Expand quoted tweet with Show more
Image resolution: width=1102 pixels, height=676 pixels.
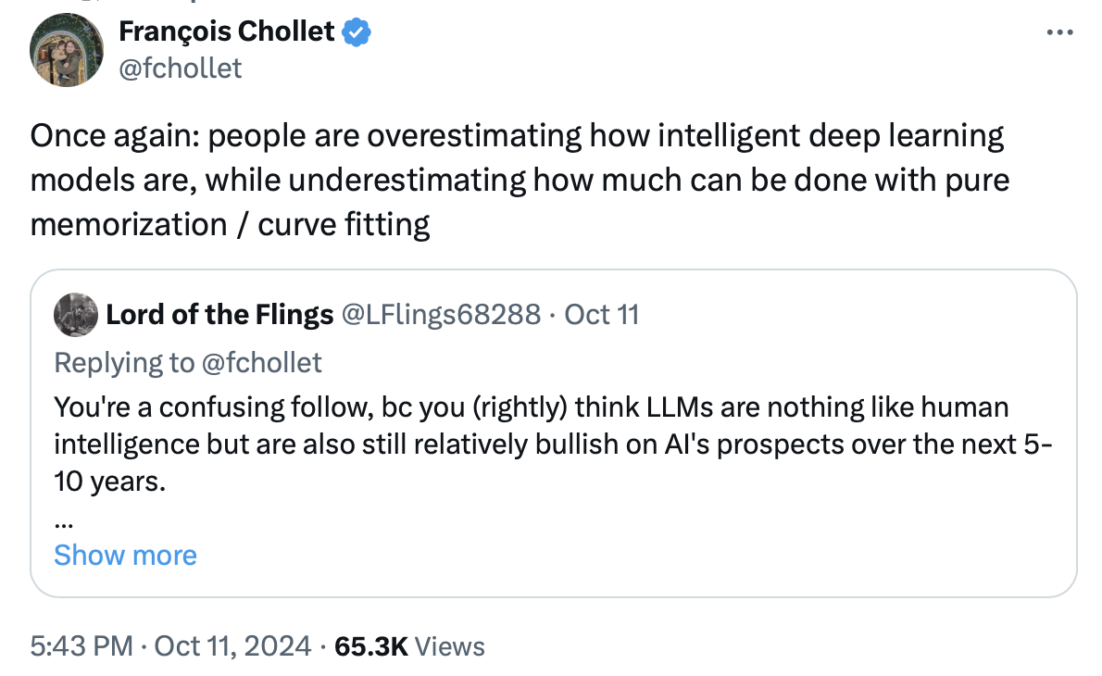coord(125,555)
